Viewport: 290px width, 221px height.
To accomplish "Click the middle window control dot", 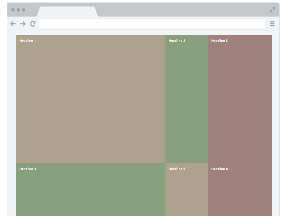I will (18, 10).
